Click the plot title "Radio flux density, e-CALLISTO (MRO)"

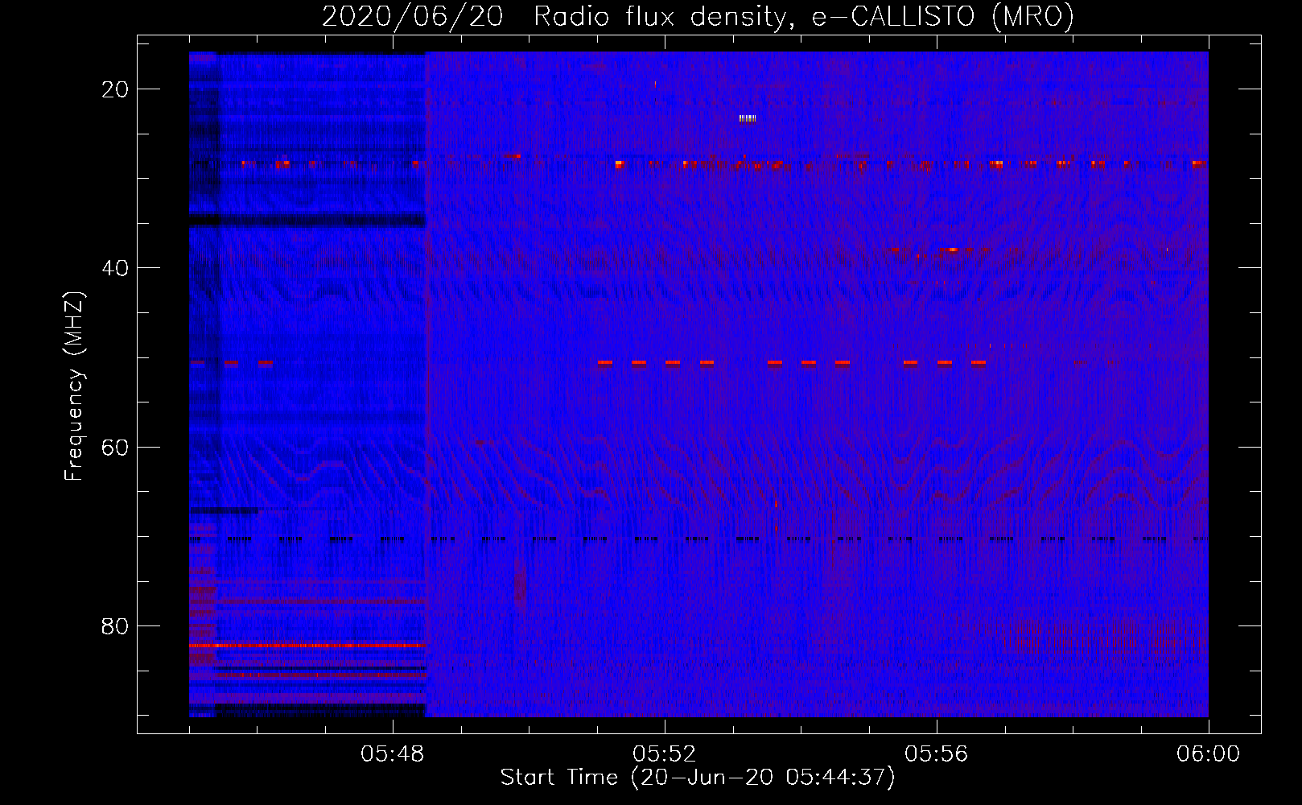pyautogui.click(x=804, y=17)
